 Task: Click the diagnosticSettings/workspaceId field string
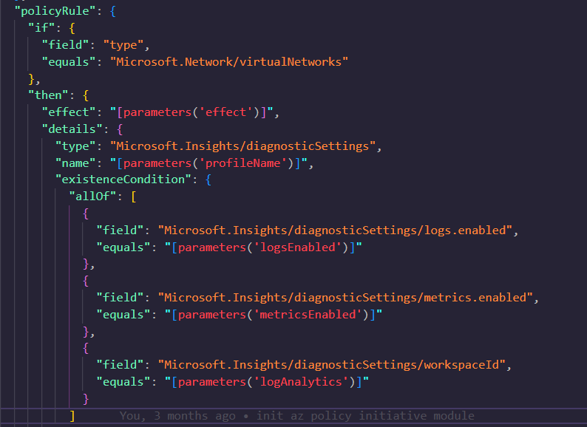pos(332,364)
